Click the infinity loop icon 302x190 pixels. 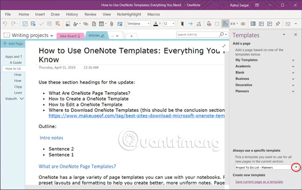(x=243, y=24)
